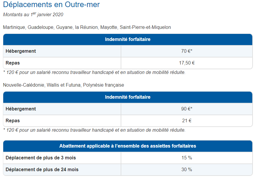
Task: Click the Repas label beside 21 €
Action: (x=13, y=121)
